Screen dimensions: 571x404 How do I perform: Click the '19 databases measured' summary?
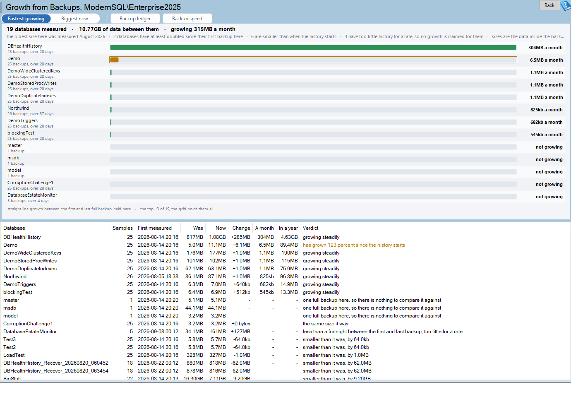(x=36, y=29)
